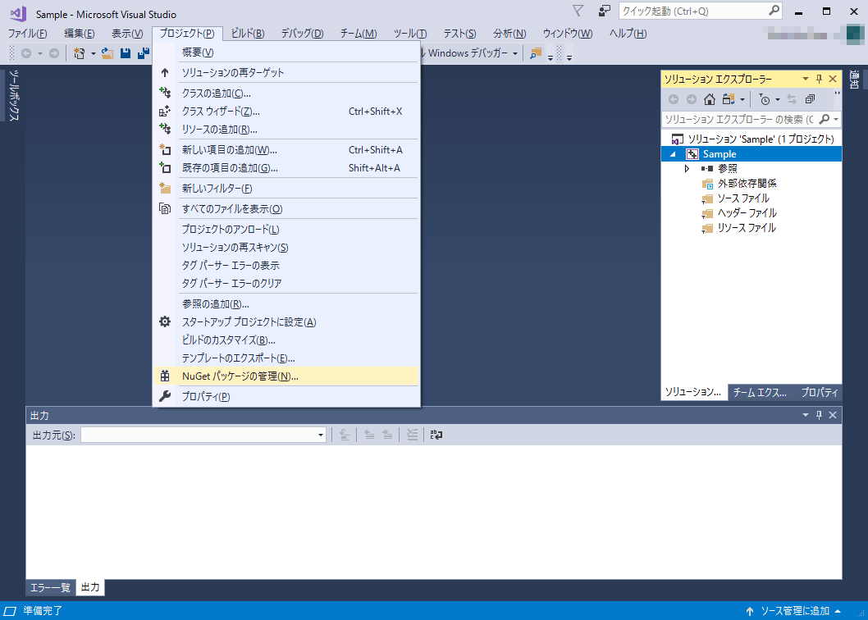The image size is (868, 620).
Task: Choose ソリューションの再ターゲット menu item
Action: (286, 72)
